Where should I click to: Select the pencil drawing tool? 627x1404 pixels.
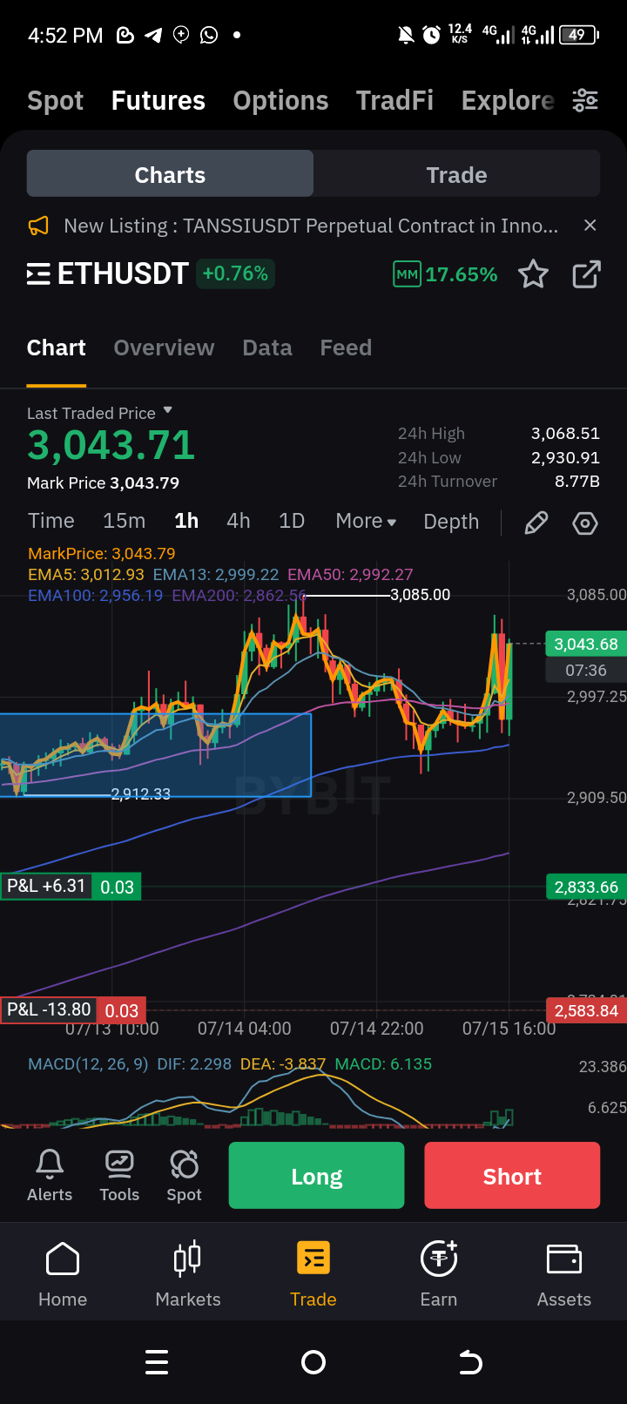(536, 523)
